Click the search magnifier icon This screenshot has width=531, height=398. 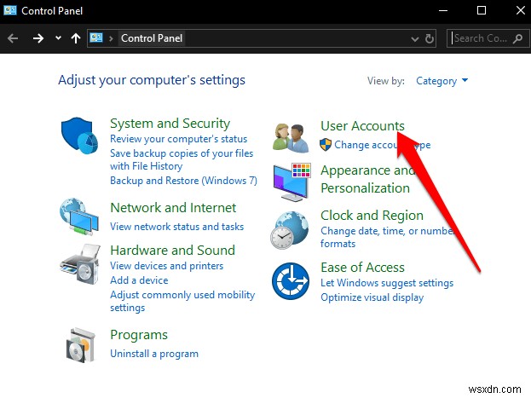[x=517, y=38]
